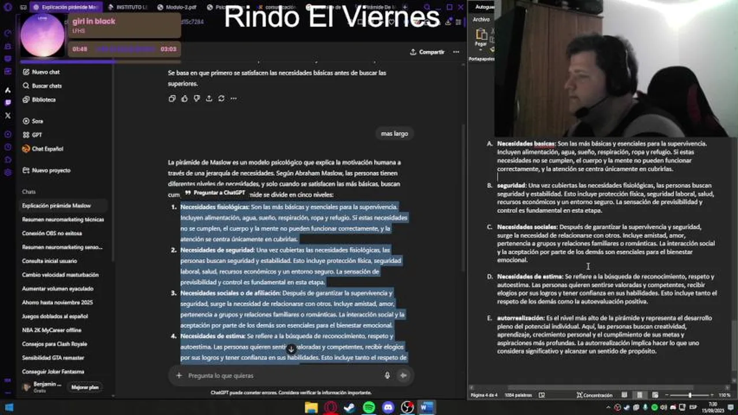Open the conversation options next to Compartir
The width and height of the screenshot is (738, 415).
coord(456,52)
